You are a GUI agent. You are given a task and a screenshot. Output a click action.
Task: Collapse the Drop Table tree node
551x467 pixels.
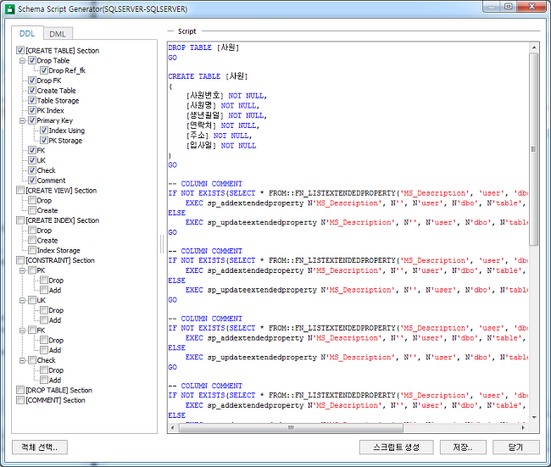[23, 60]
